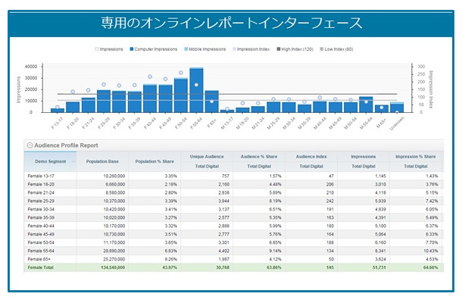Toggle the Mobile Impressions legend swatch
Screen dimensions: 462x303
coord(186,49)
